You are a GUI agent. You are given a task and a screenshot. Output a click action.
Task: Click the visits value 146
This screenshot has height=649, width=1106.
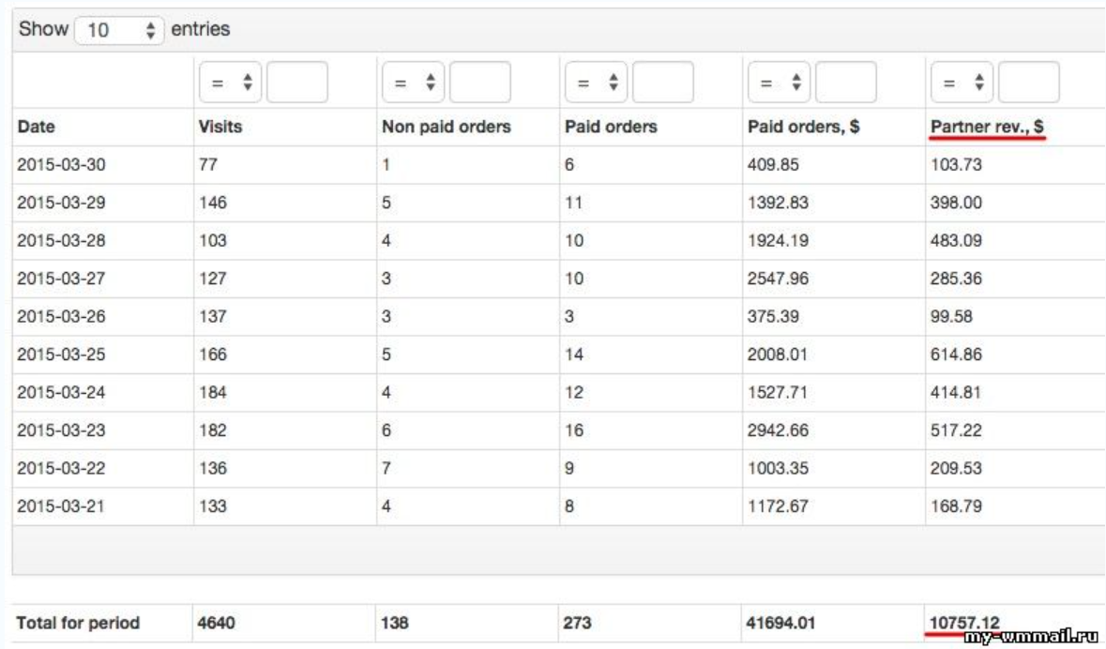(x=212, y=204)
